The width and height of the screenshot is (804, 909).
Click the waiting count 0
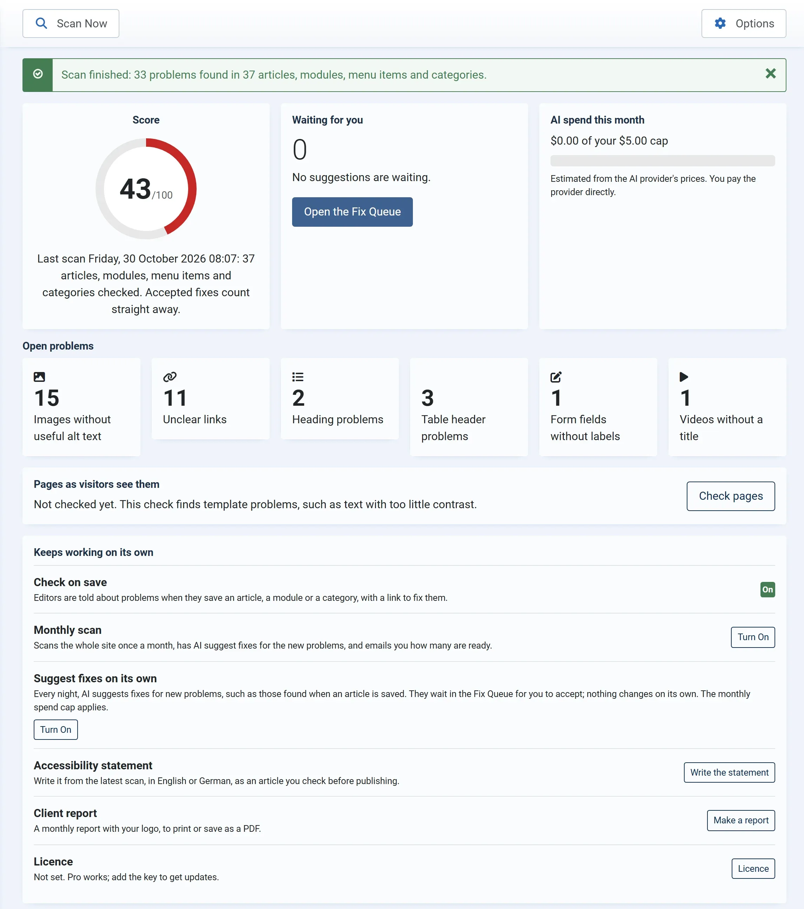pyautogui.click(x=299, y=150)
